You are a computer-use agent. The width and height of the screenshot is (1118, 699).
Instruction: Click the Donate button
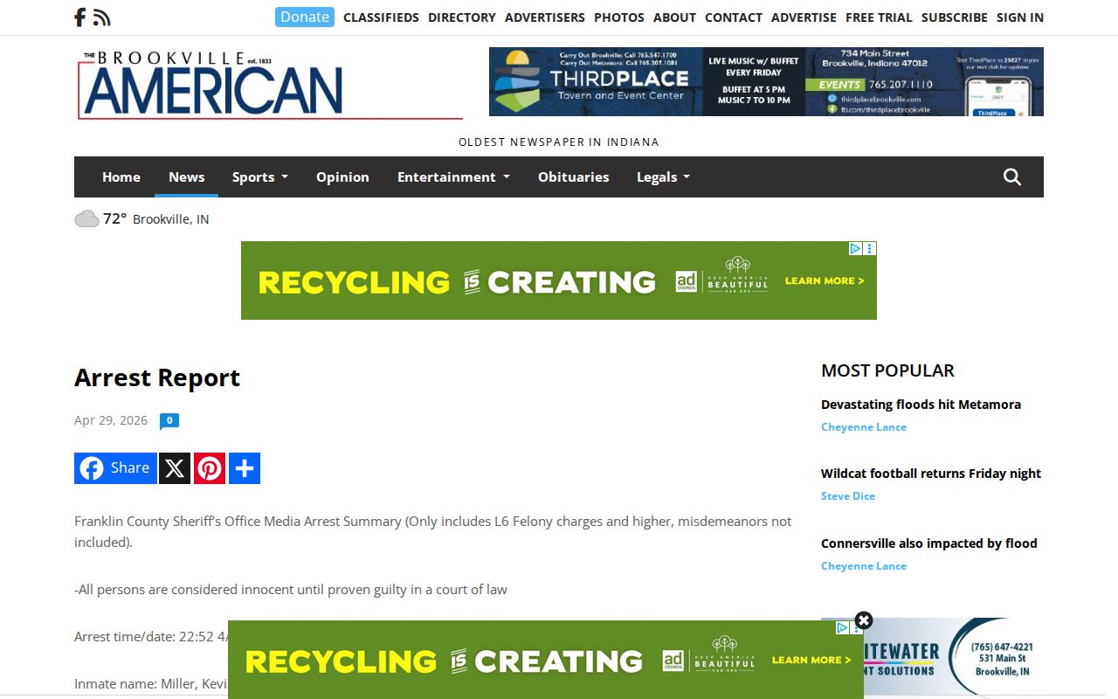point(305,17)
